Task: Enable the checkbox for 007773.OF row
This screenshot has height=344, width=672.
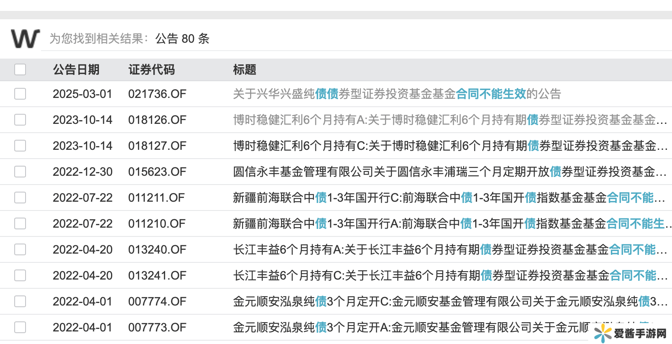Action: [20, 327]
